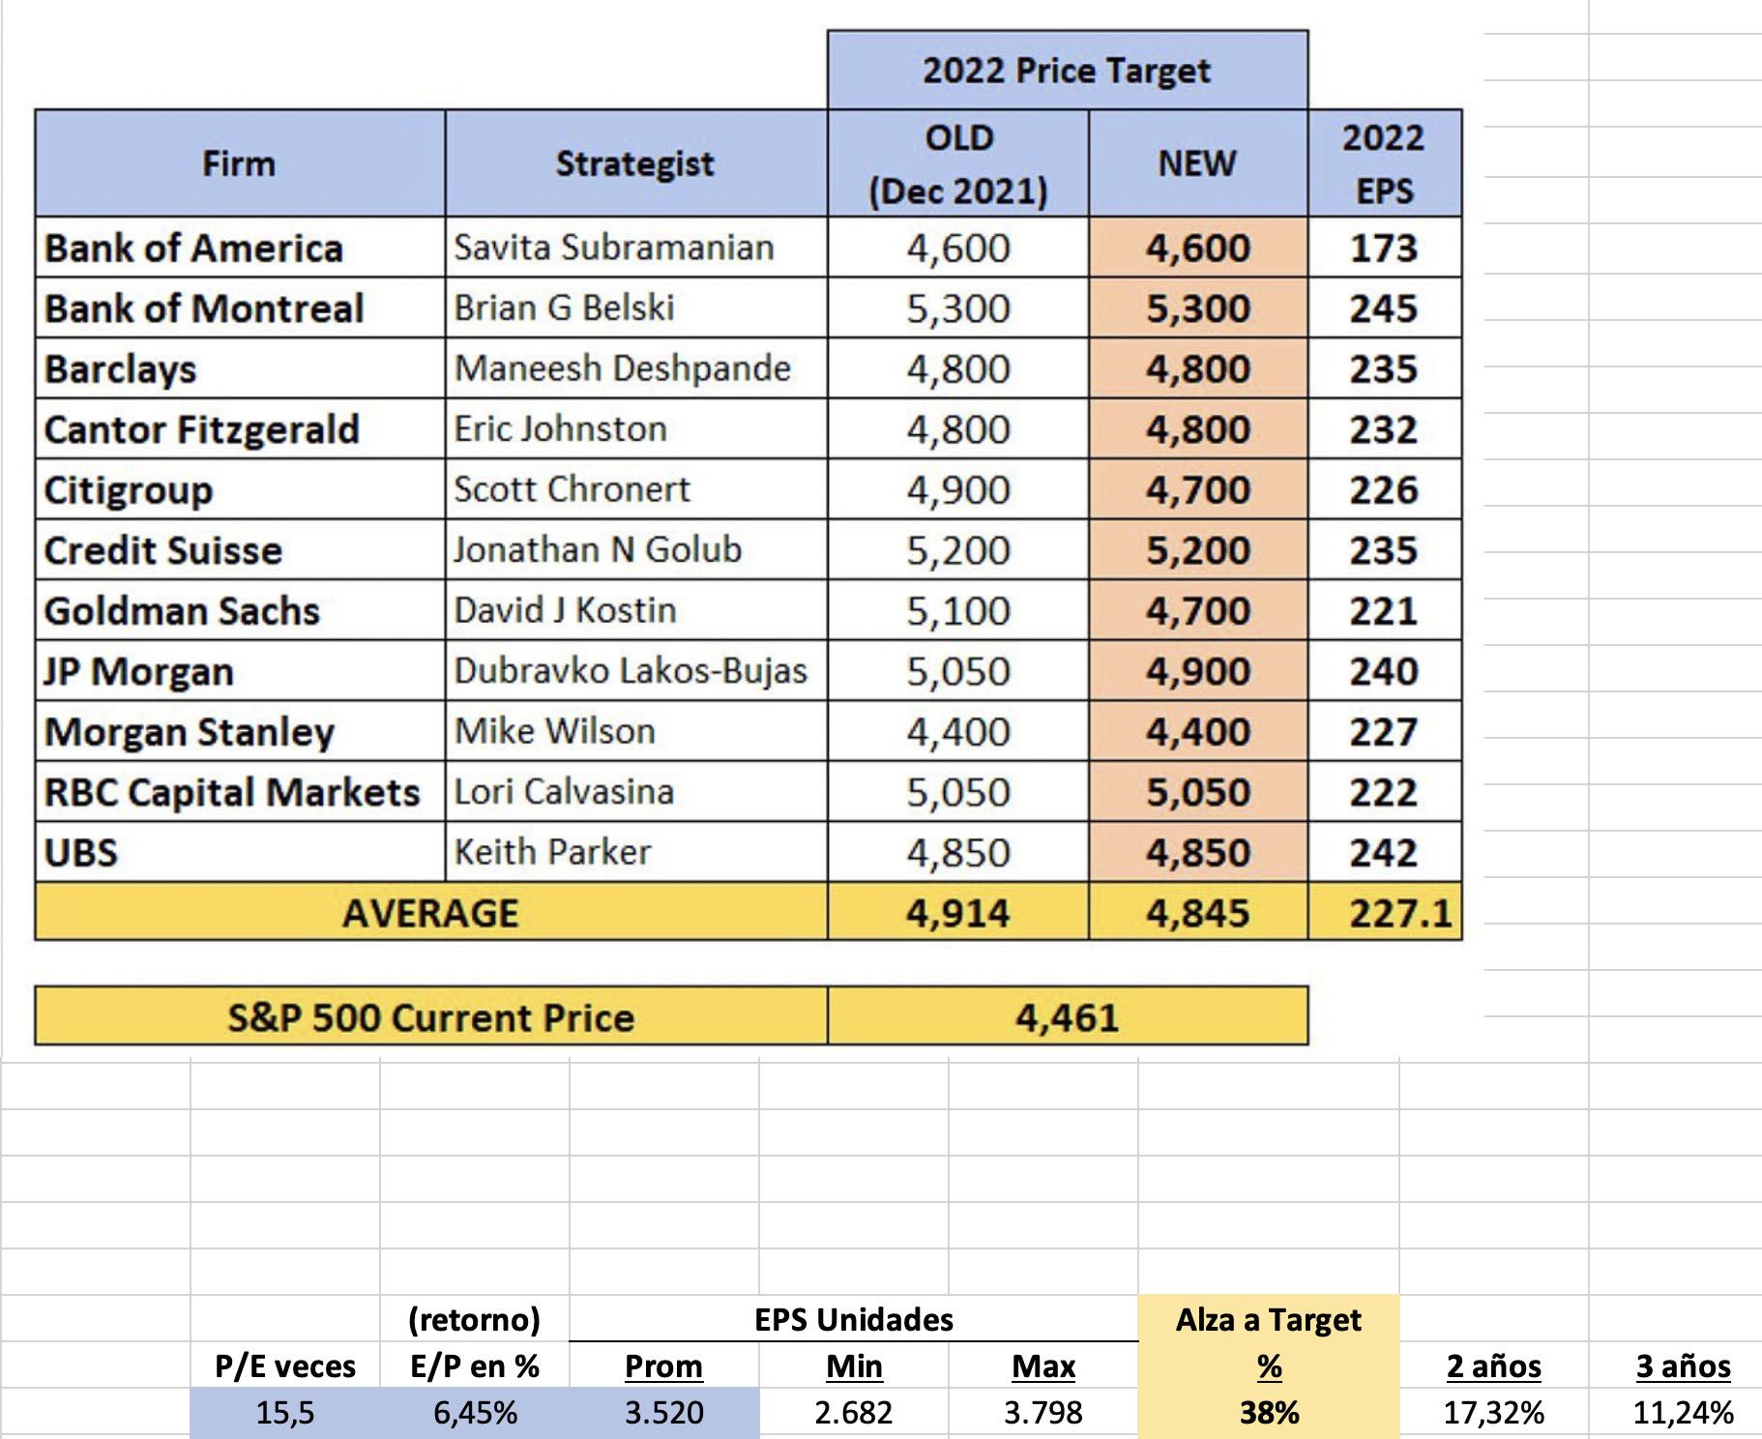Click the Min value 2.682

point(854,1413)
